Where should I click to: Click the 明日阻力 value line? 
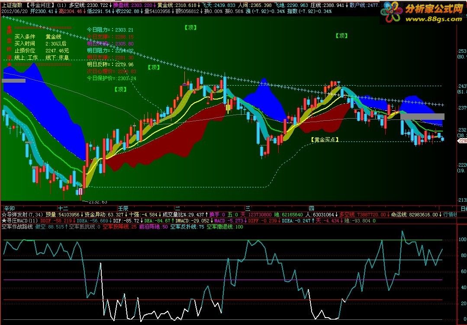coord(110,51)
